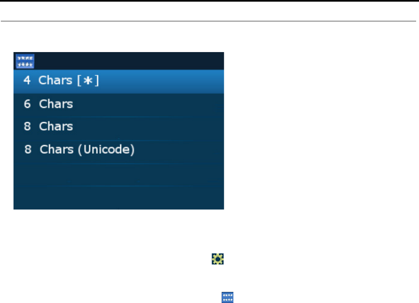
Task: Select the highlighted 4 Chars option
Action: 119,81
